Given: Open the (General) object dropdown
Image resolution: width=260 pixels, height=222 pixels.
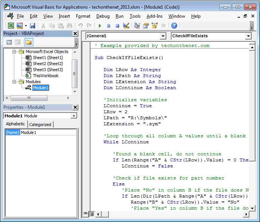Looking at the screenshot, I should pos(126,36).
